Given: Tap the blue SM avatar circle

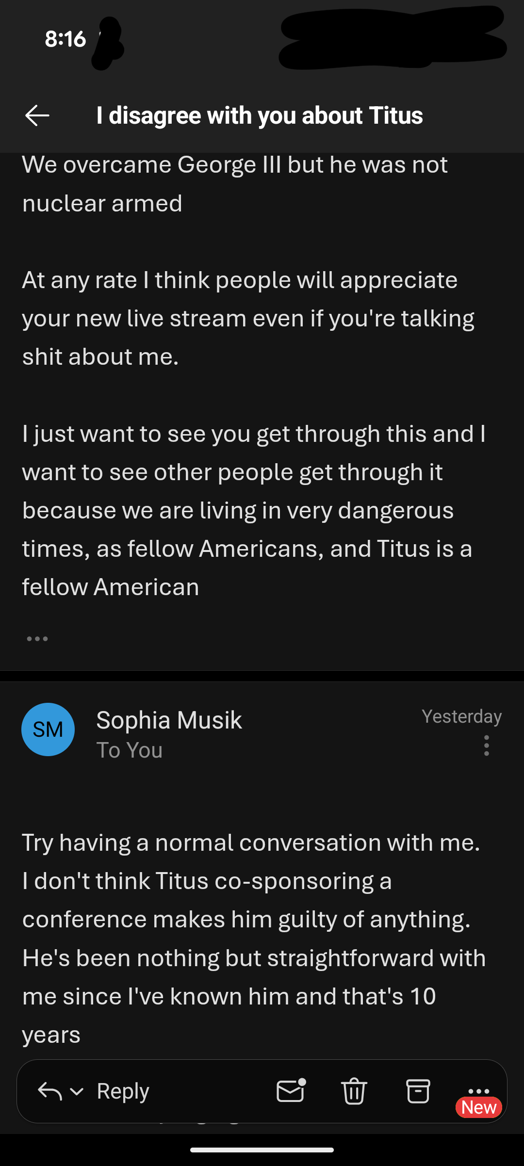Looking at the screenshot, I should click(48, 729).
